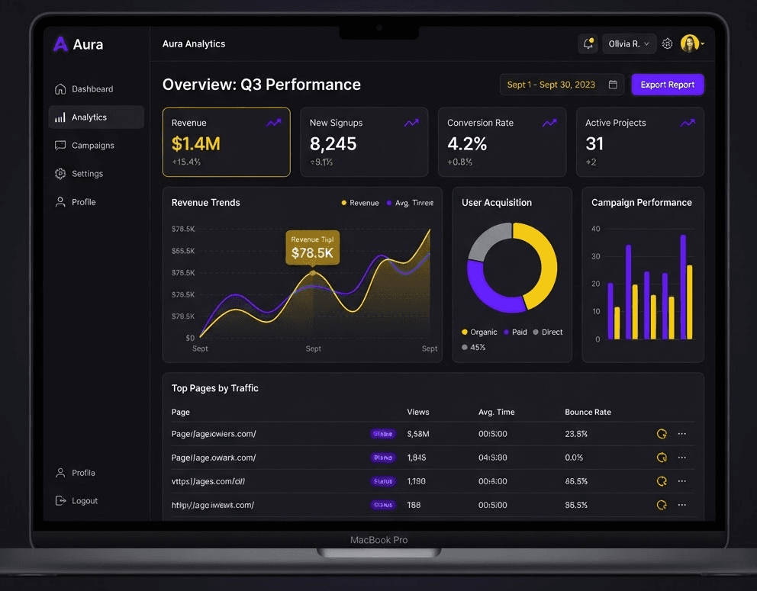Open settings gear in top bar

pyautogui.click(x=667, y=43)
